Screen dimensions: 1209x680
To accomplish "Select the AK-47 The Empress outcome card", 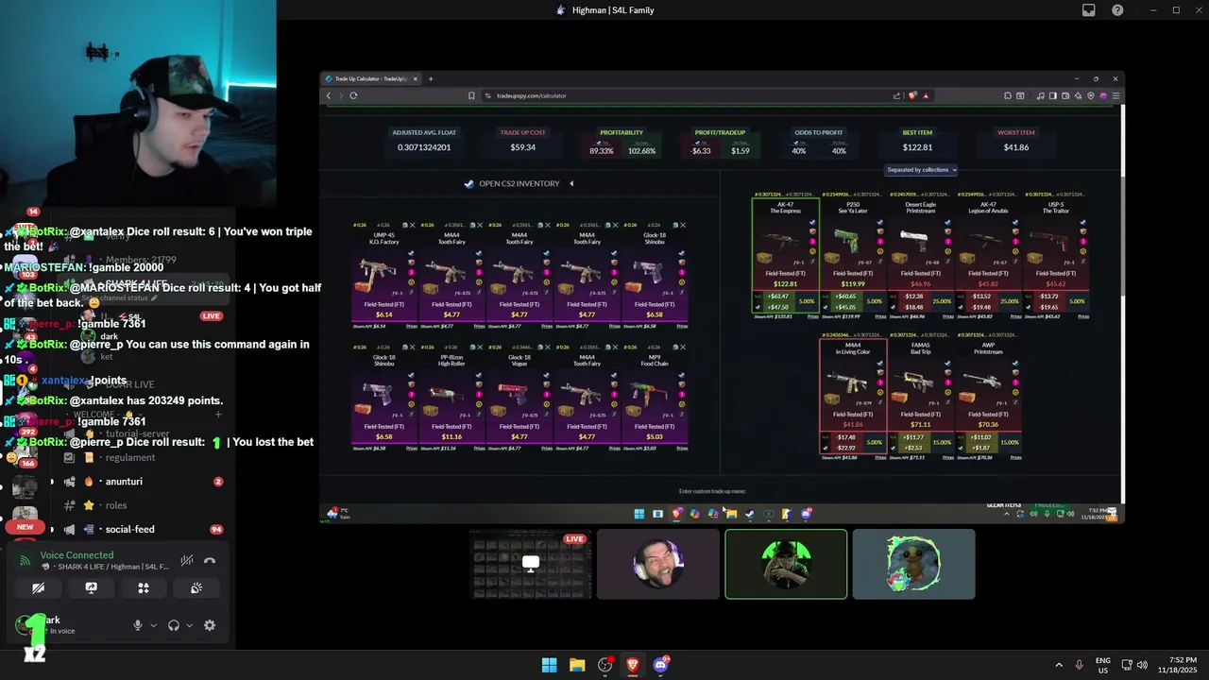I will click(785, 255).
